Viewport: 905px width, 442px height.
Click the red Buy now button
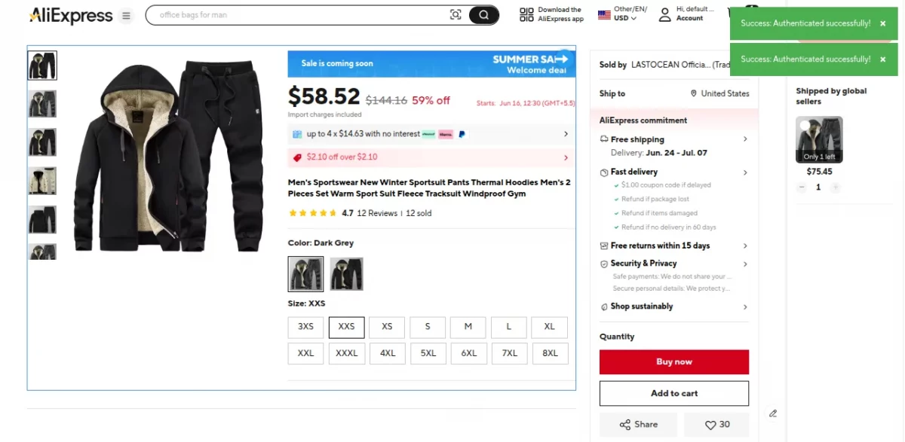673,362
